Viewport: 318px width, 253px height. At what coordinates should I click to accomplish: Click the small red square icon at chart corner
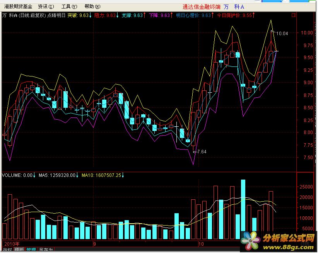pyautogui.click(x=293, y=15)
